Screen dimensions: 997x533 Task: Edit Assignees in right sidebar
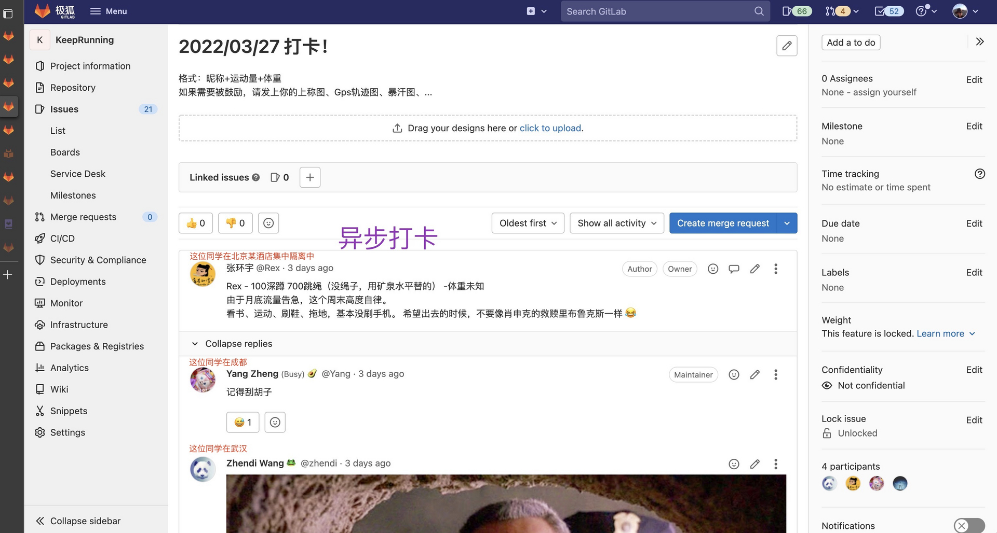point(974,79)
